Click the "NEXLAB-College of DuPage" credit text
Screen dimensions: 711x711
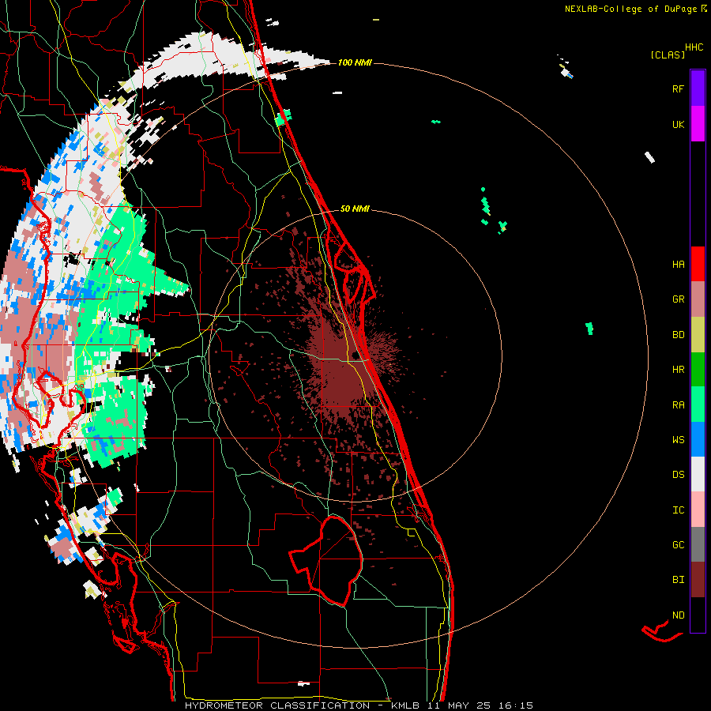[x=630, y=9]
